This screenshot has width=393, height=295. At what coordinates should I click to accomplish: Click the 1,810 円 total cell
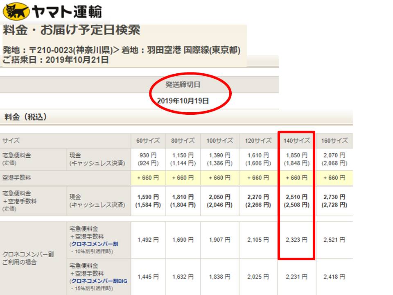pos(183,201)
